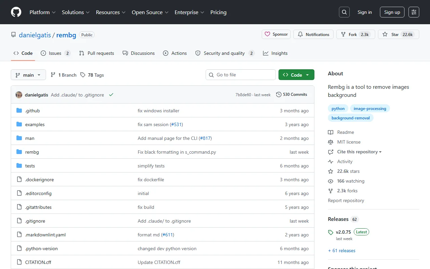The width and height of the screenshot is (430, 269).
Task: Open the .github folder
Action: pyautogui.click(x=32, y=111)
